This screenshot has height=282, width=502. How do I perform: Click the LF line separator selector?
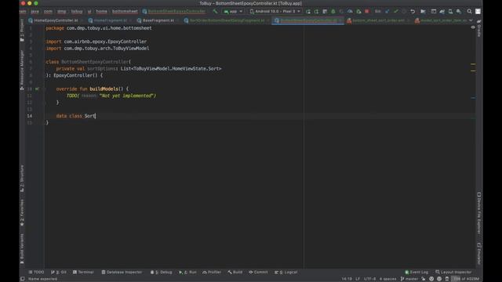[358, 279]
